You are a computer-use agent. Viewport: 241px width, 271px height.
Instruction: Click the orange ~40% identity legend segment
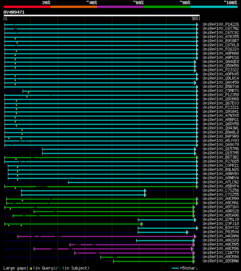point(74,7)
